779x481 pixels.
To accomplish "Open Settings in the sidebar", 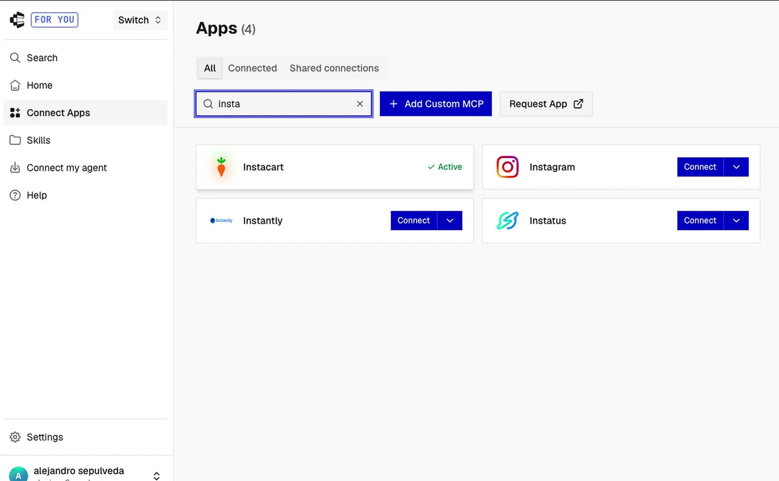I will [85, 437].
